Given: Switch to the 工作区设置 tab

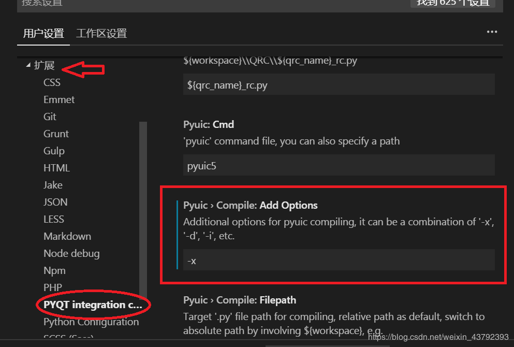Looking at the screenshot, I should click(x=101, y=34).
